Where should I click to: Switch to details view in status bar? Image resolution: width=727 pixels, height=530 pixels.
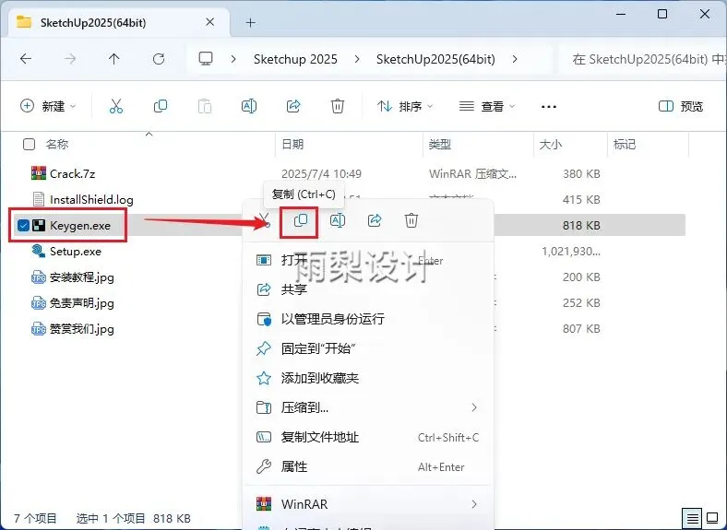click(x=692, y=518)
